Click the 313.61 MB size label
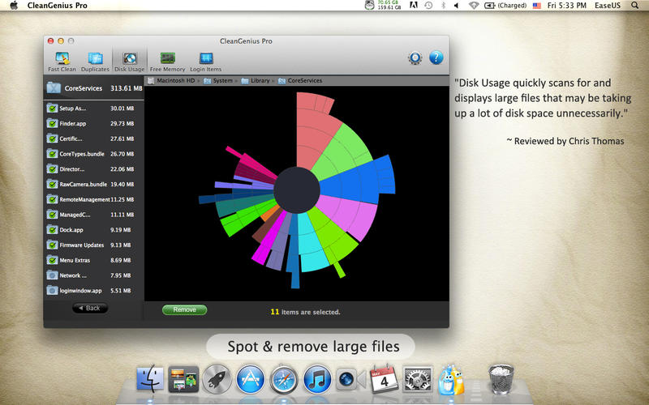 tap(127, 88)
